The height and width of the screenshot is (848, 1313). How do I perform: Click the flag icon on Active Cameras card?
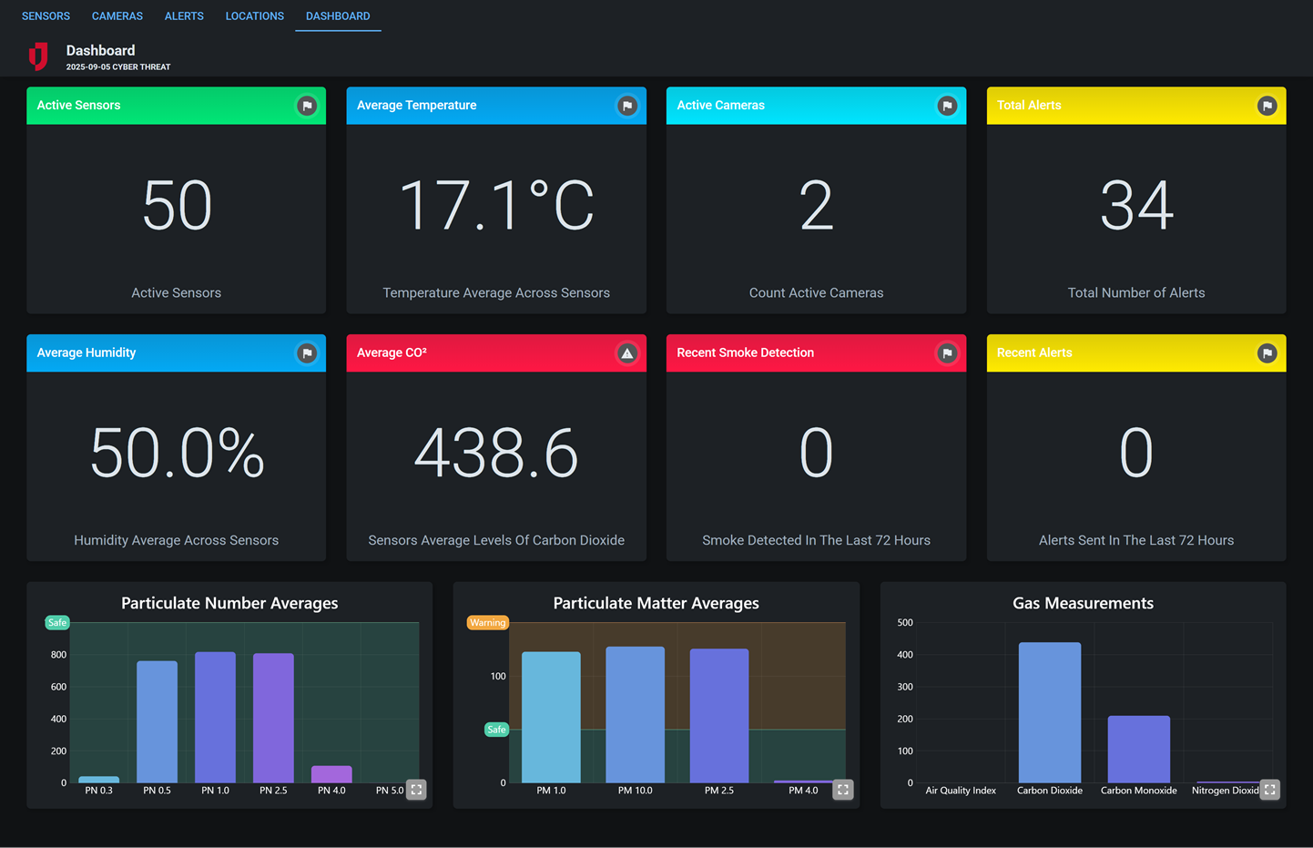[947, 106]
